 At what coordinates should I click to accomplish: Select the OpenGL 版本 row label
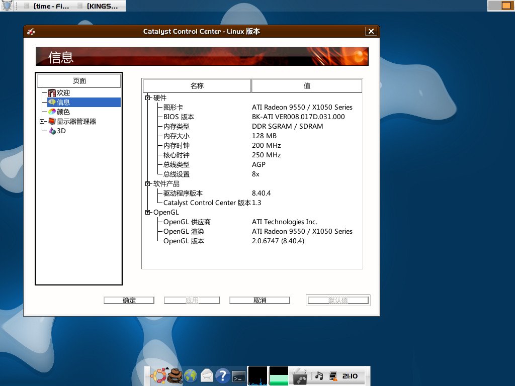[184, 241]
